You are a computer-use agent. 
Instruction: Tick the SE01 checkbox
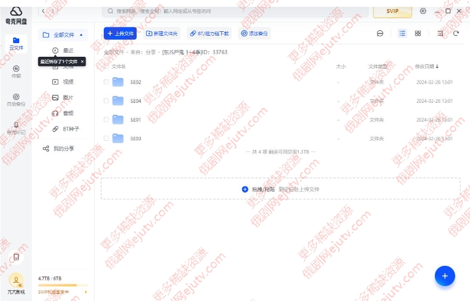[x=106, y=120]
